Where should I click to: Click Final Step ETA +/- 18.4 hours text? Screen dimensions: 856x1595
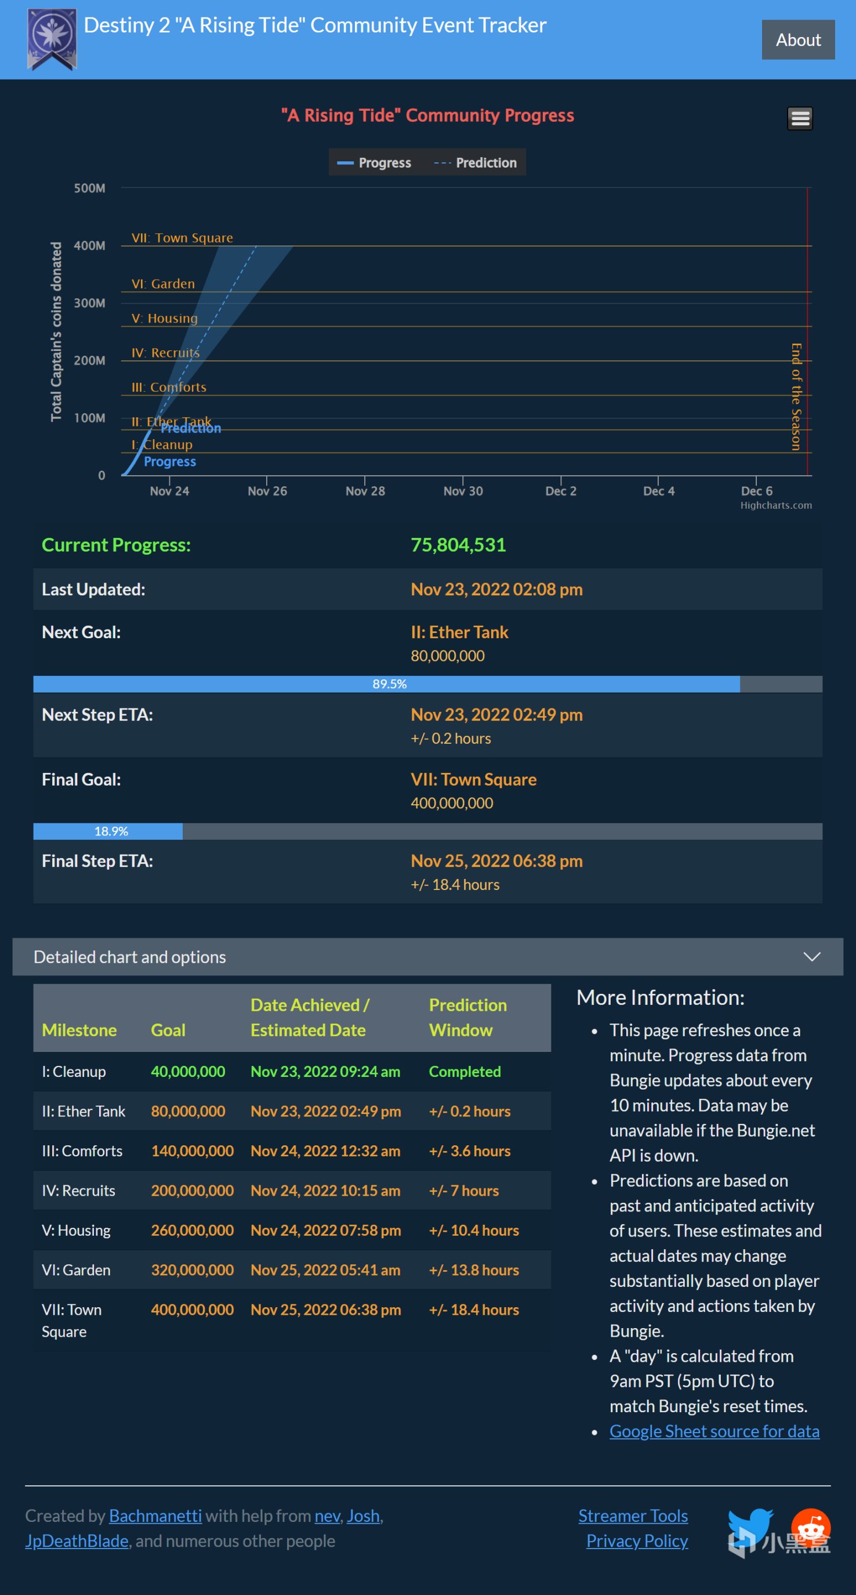click(x=455, y=884)
